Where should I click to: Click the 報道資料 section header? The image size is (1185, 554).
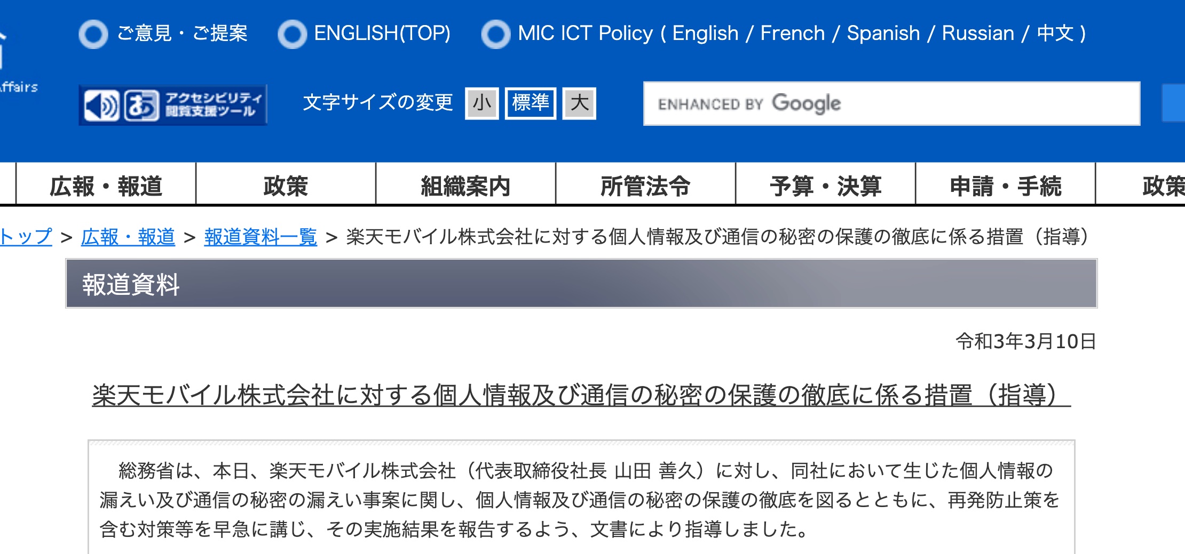click(581, 284)
